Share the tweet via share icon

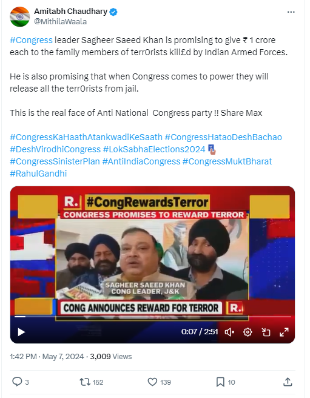288,382
